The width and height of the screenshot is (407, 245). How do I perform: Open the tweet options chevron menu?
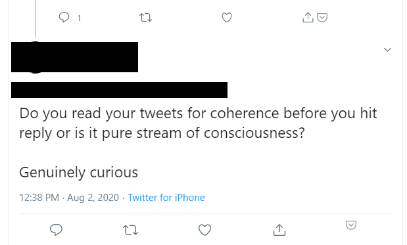click(x=387, y=49)
